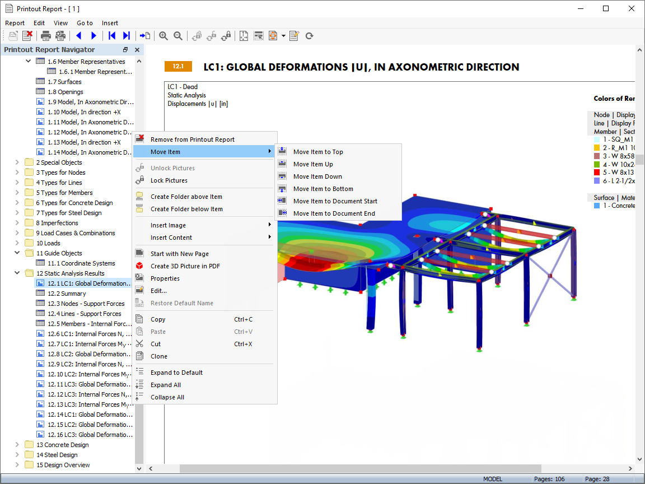The width and height of the screenshot is (645, 484).
Task: Click the horizontal scrollbar of report view
Action: pos(361,468)
